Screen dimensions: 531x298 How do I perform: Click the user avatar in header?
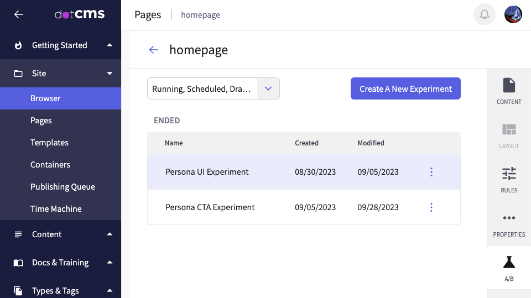(513, 15)
